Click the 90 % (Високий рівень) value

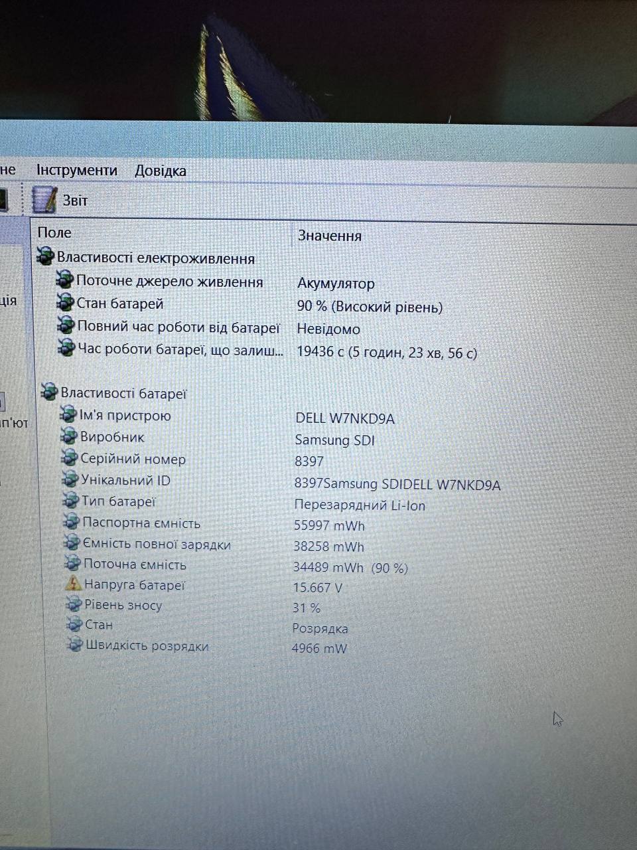tap(370, 307)
